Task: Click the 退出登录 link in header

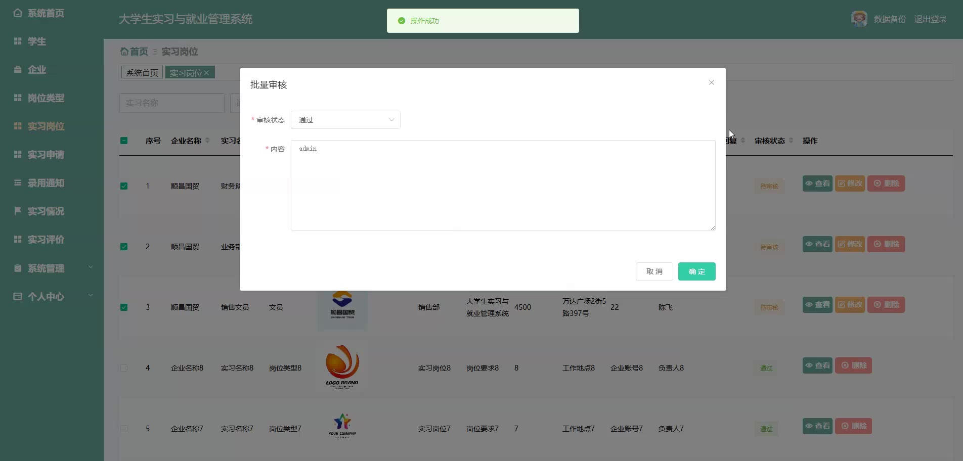Action: click(930, 19)
